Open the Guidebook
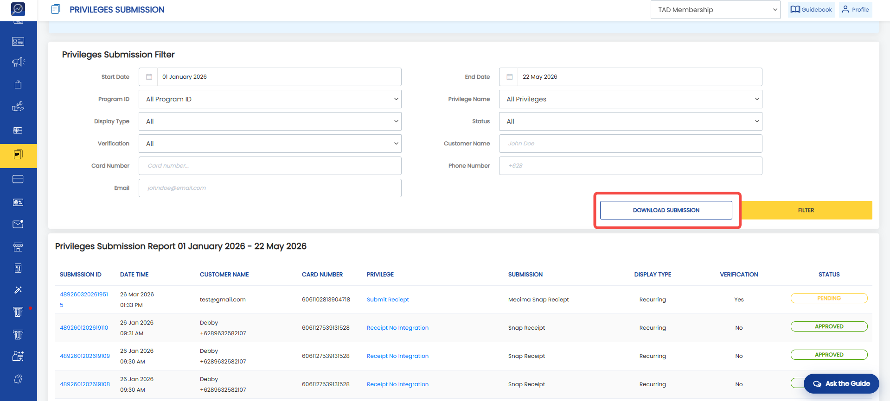 point(811,10)
